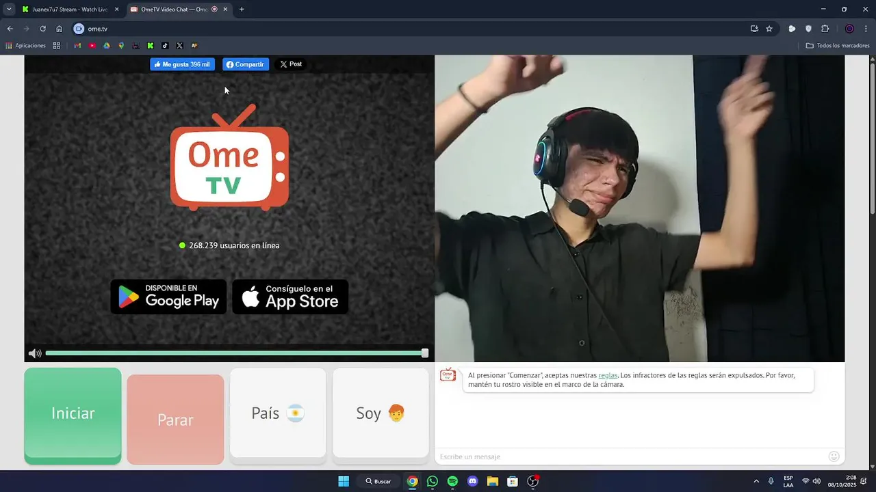
Task: Go to the browser home page
Action: 59,29
